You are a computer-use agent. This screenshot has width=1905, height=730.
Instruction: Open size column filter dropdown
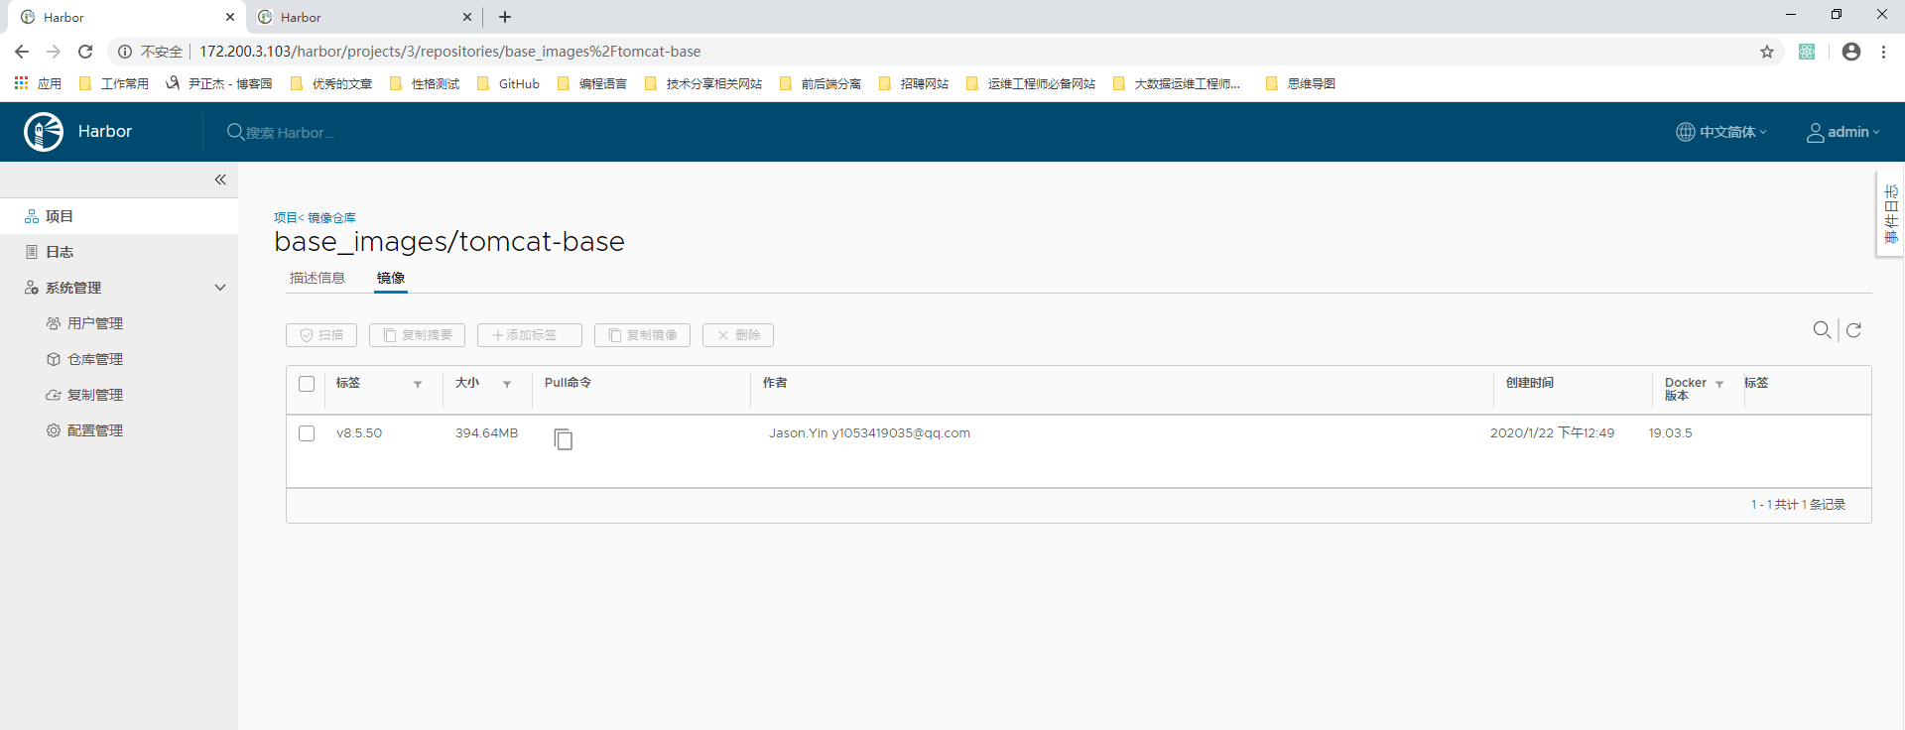(507, 384)
